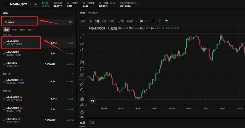
Task: Favorite the NEAR/USDC spot pair star
Action: tap(4, 54)
